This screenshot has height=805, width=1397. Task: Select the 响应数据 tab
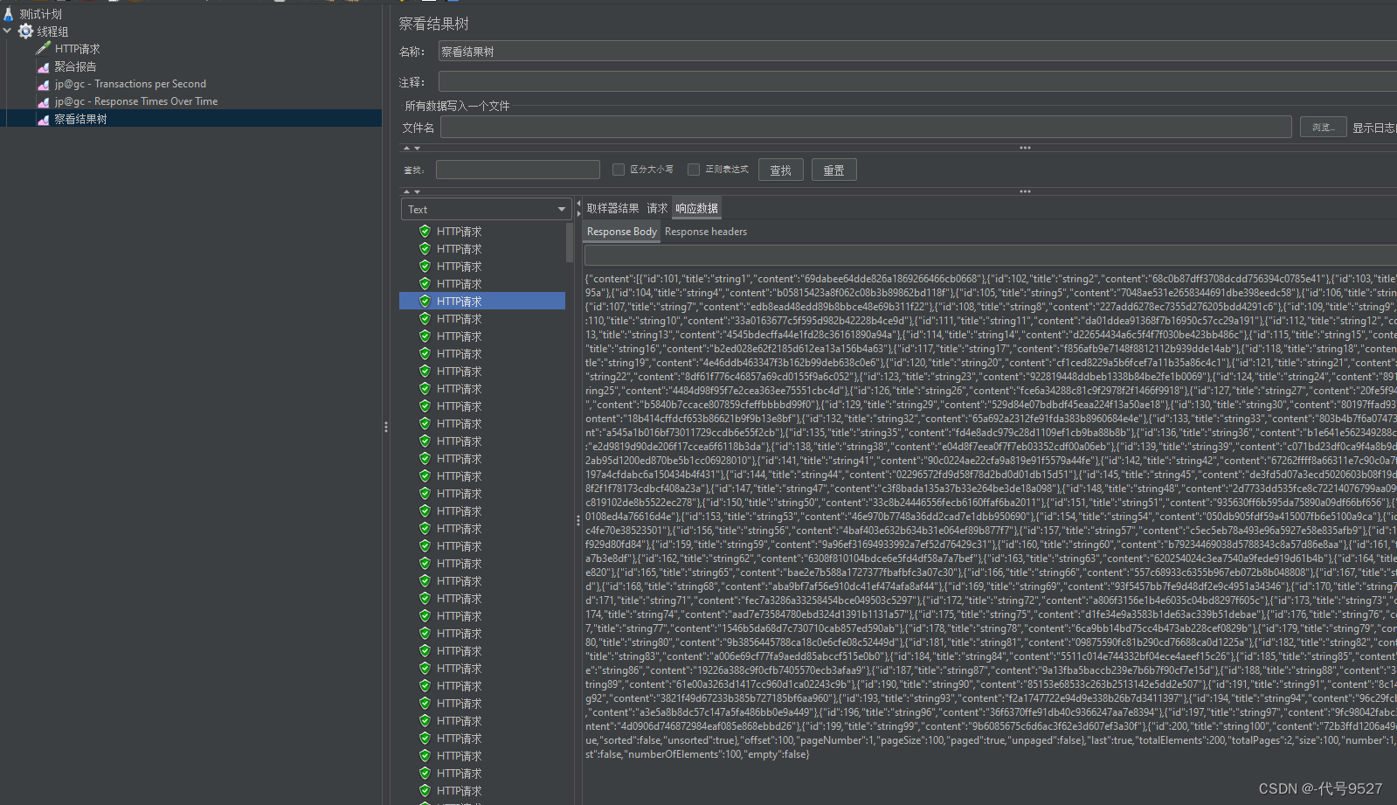pos(696,208)
